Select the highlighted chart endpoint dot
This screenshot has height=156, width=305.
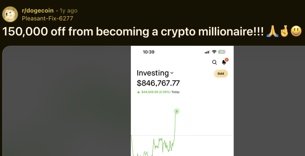click(177, 111)
